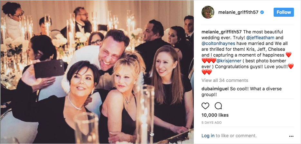The image size is (301, 144).
Task: Open the three-dot more options menu
Action: [x=291, y=136]
